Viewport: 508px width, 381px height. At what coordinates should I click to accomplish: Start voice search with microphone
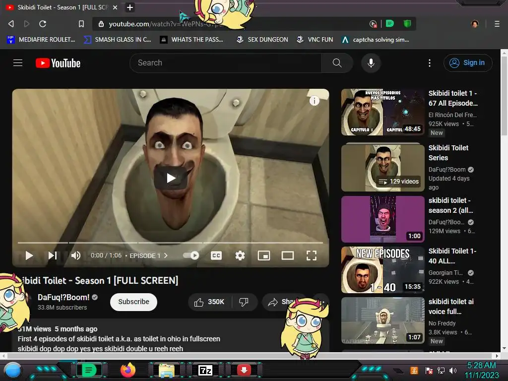(x=371, y=63)
